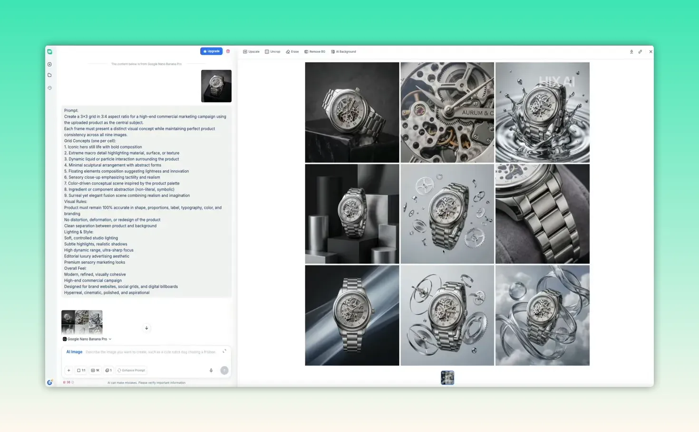Click 'Grid Concepts (one per cell):' line
The height and width of the screenshot is (432, 699).
[x=90, y=141]
